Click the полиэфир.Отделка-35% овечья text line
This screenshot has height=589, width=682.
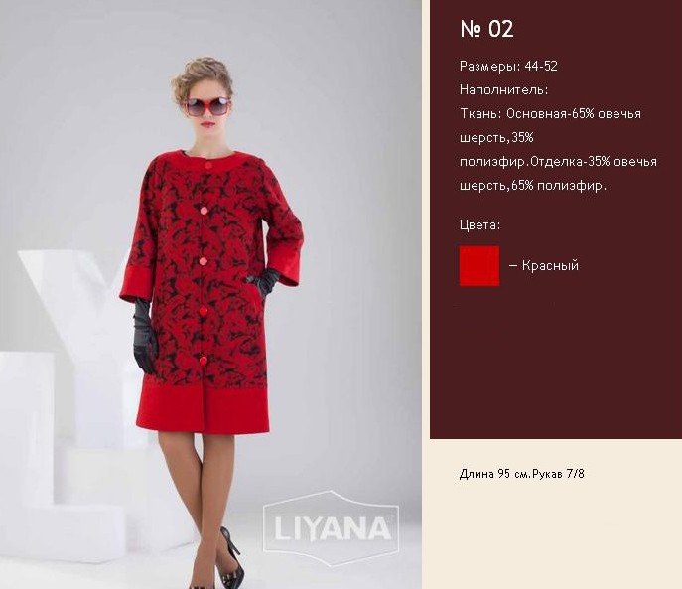point(558,162)
